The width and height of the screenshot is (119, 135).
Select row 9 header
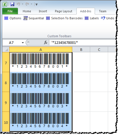click(x=6, y=102)
